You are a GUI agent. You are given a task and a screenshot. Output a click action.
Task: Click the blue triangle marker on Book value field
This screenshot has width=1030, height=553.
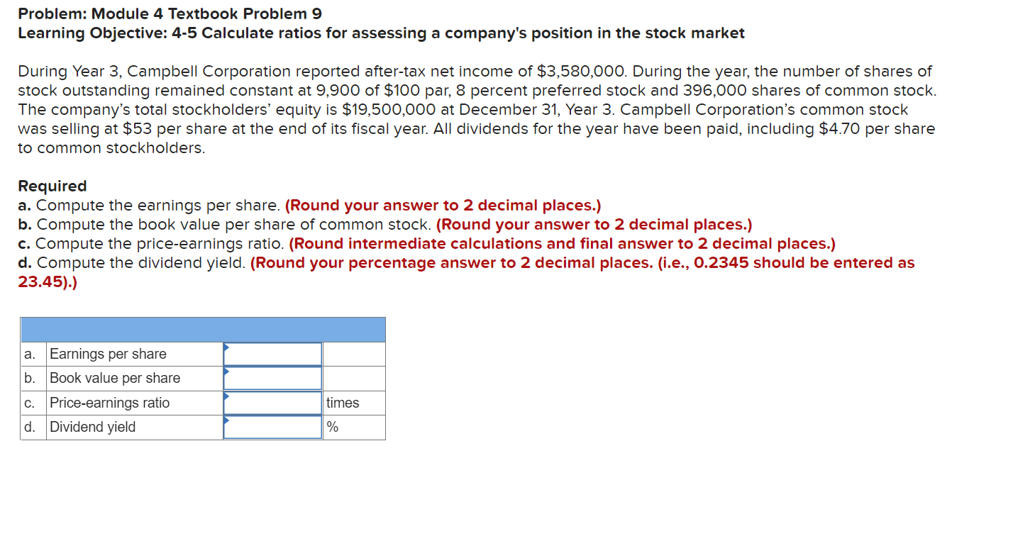click(227, 371)
